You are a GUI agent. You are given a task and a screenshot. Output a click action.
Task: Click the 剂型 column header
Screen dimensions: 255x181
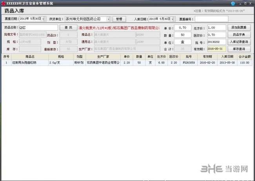pyautogui.click(x=80, y=57)
